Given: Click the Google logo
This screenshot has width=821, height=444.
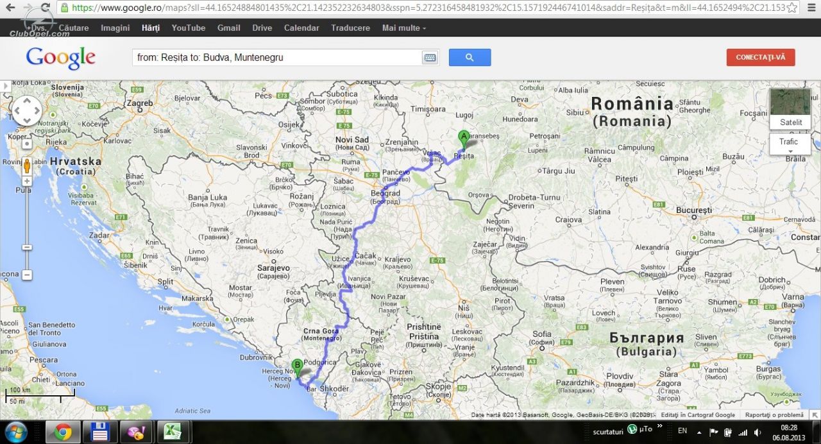Looking at the screenshot, I should point(61,58).
